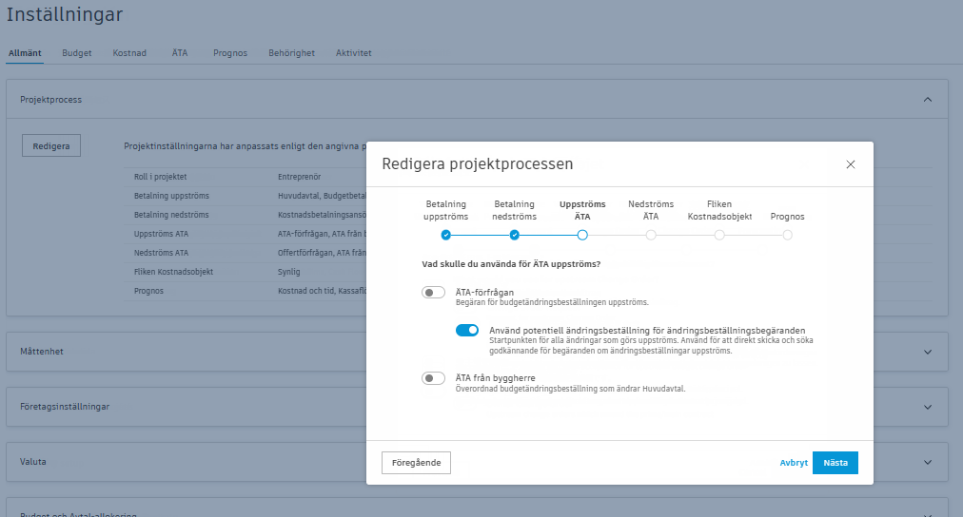Click the ÄTA-förfrågan option label
This screenshot has width=963, height=517.
click(x=484, y=293)
